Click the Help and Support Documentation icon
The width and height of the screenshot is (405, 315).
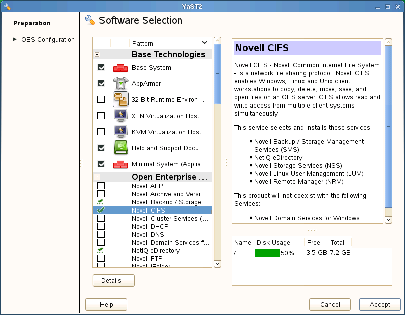point(121,148)
